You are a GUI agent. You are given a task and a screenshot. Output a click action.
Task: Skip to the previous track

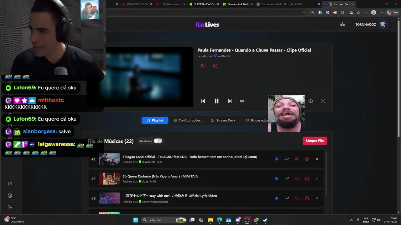click(x=203, y=101)
